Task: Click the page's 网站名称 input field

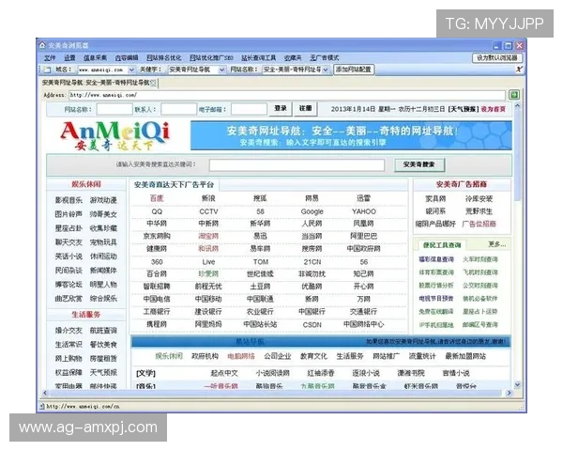Action: [x=114, y=109]
